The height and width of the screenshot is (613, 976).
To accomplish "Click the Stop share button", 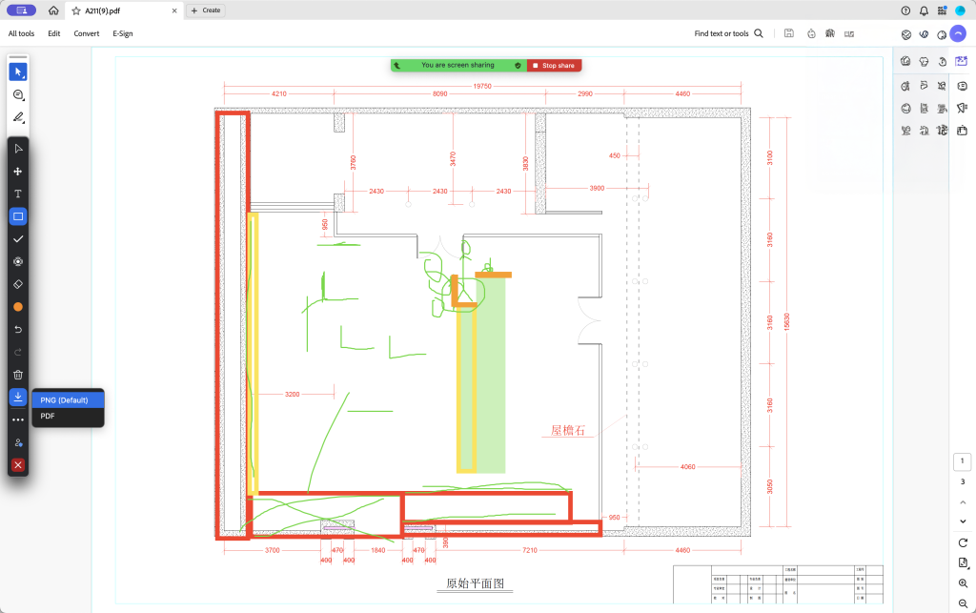I will pos(554,66).
